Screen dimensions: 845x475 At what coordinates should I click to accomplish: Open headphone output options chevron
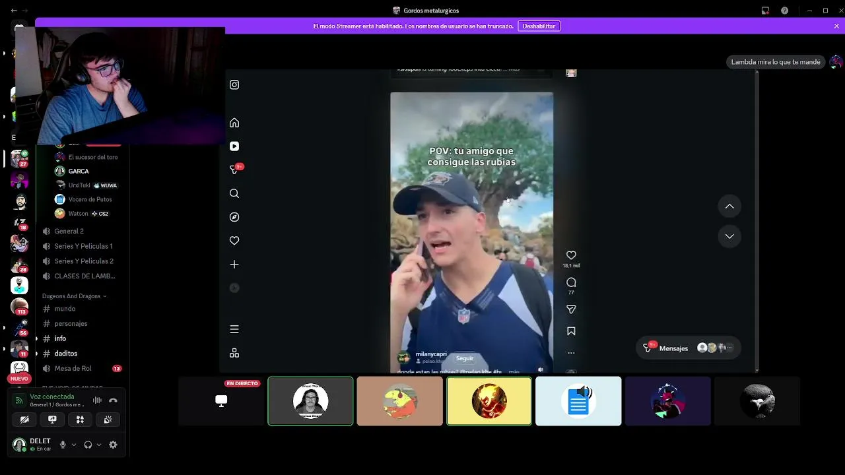click(x=98, y=445)
